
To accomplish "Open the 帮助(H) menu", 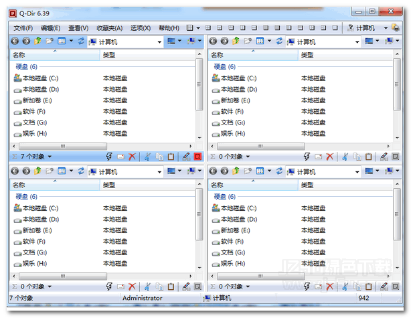I will (x=169, y=28).
